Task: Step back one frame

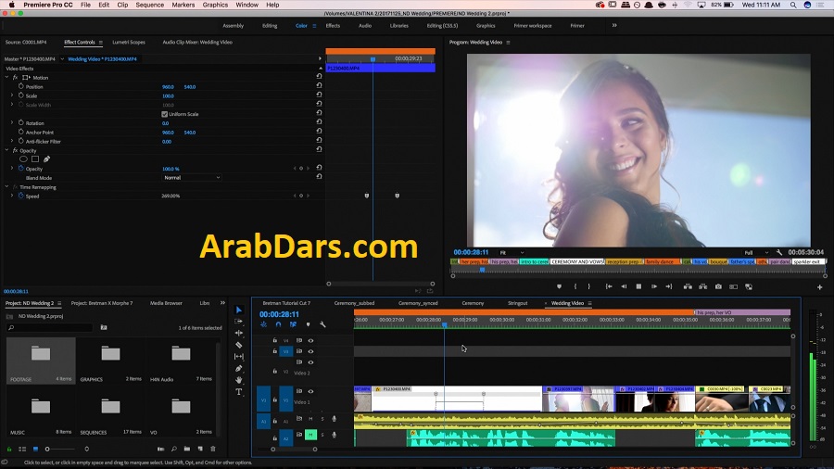Action: (624, 286)
